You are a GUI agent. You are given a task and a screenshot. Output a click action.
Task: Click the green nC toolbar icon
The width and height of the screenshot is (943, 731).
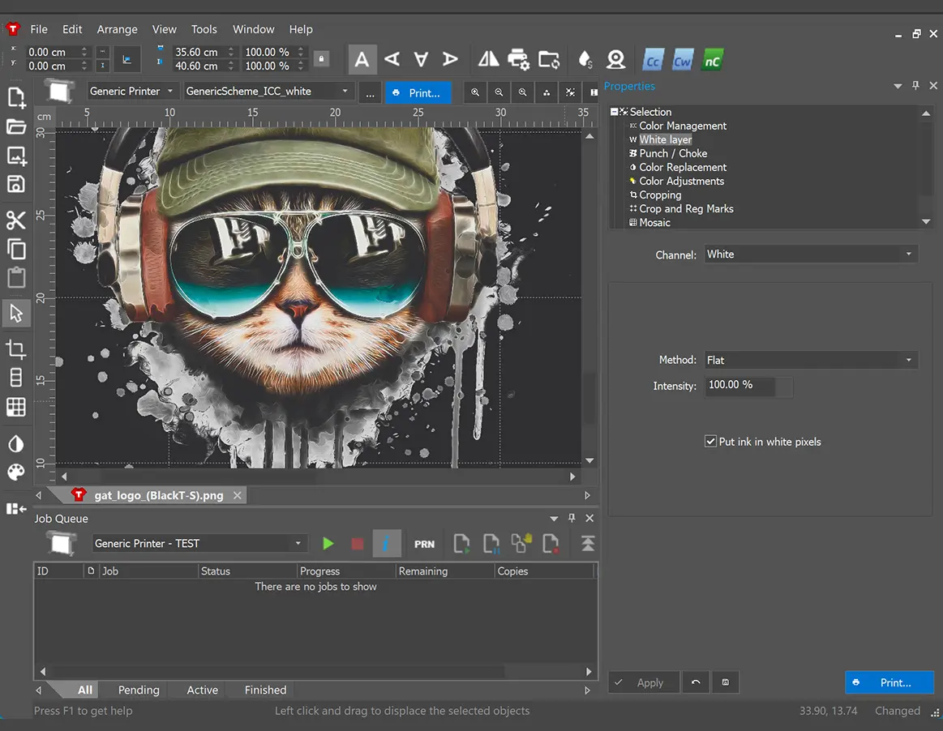click(712, 60)
